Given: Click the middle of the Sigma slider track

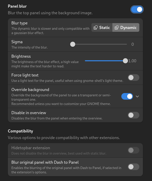Looking at the screenshot, I should [100, 44].
